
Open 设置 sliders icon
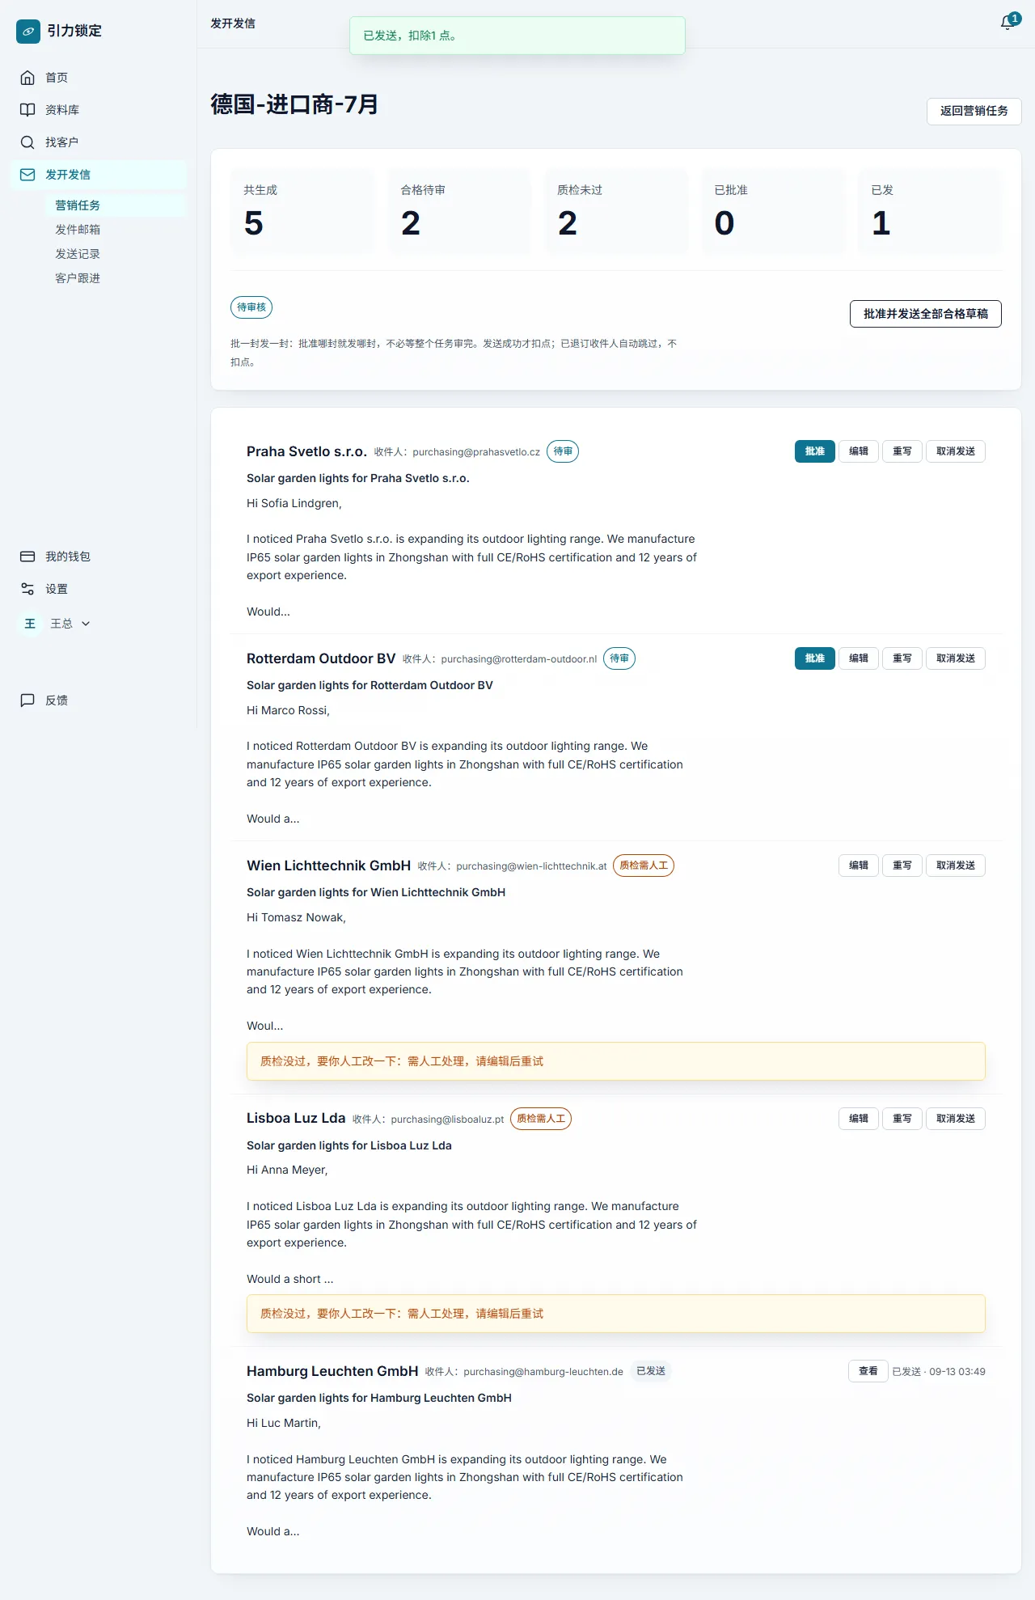click(27, 589)
